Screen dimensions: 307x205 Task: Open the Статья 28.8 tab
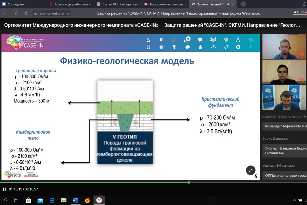(118, 4)
